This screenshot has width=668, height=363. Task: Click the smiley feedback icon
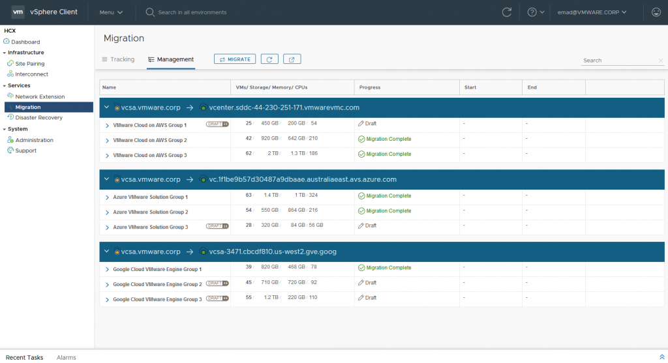coord(656,12)
